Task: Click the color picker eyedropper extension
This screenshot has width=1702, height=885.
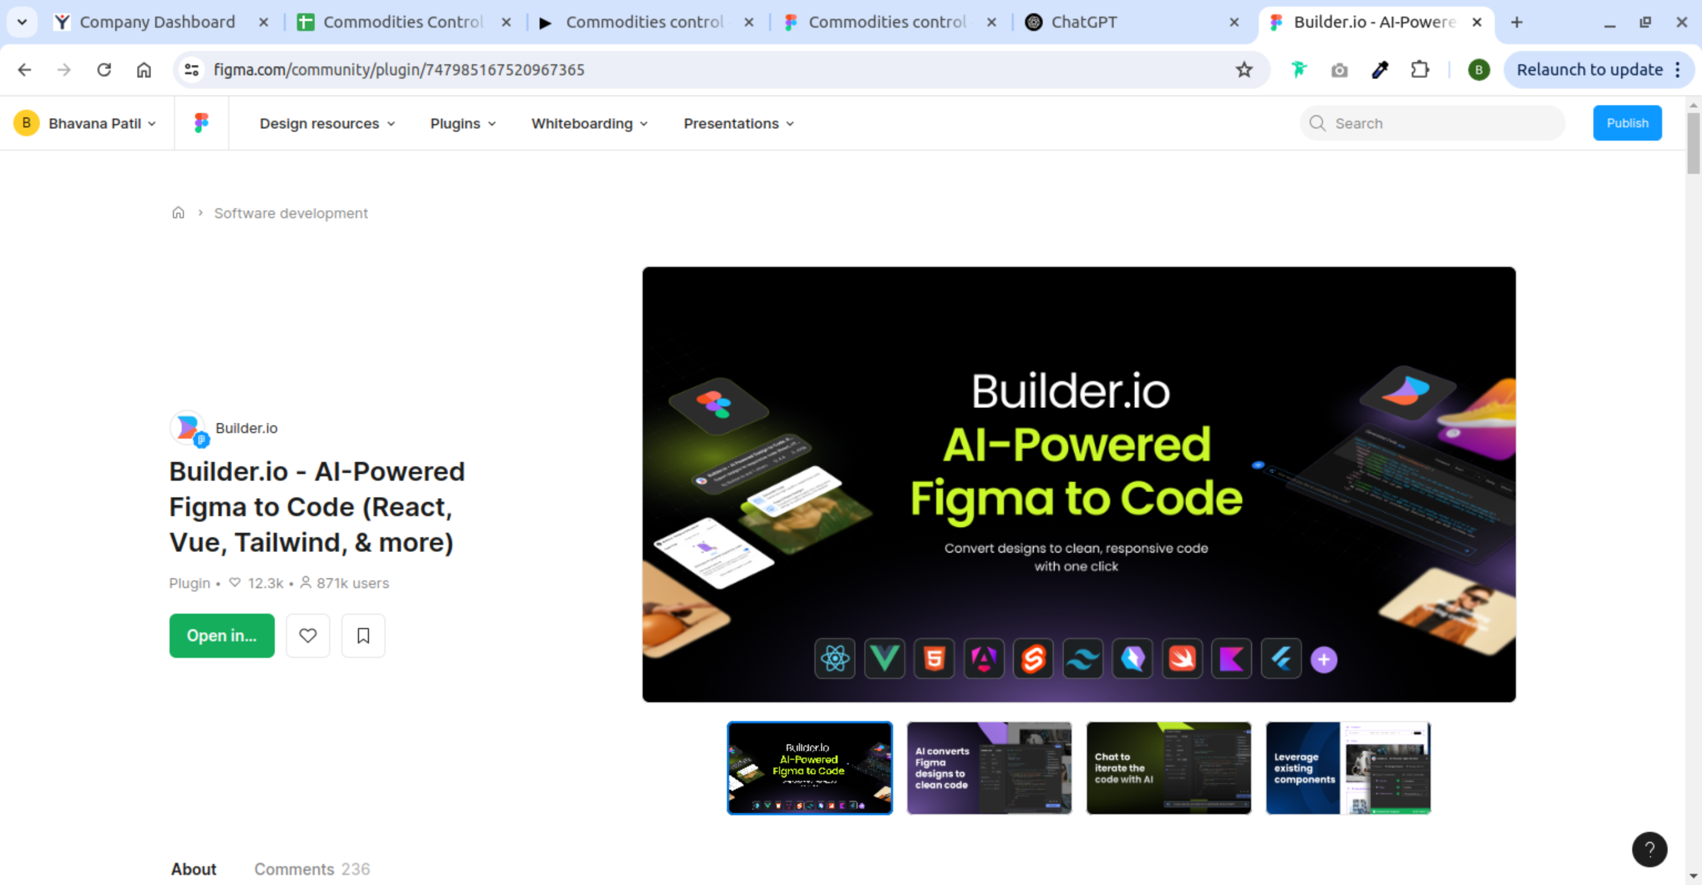Action: click(1380, 69)
